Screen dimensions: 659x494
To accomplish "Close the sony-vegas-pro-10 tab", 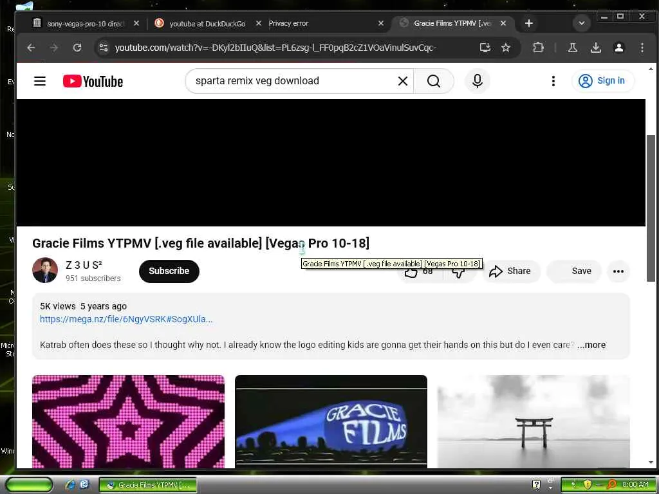I will pyautogui.click(x=136, y=24).
